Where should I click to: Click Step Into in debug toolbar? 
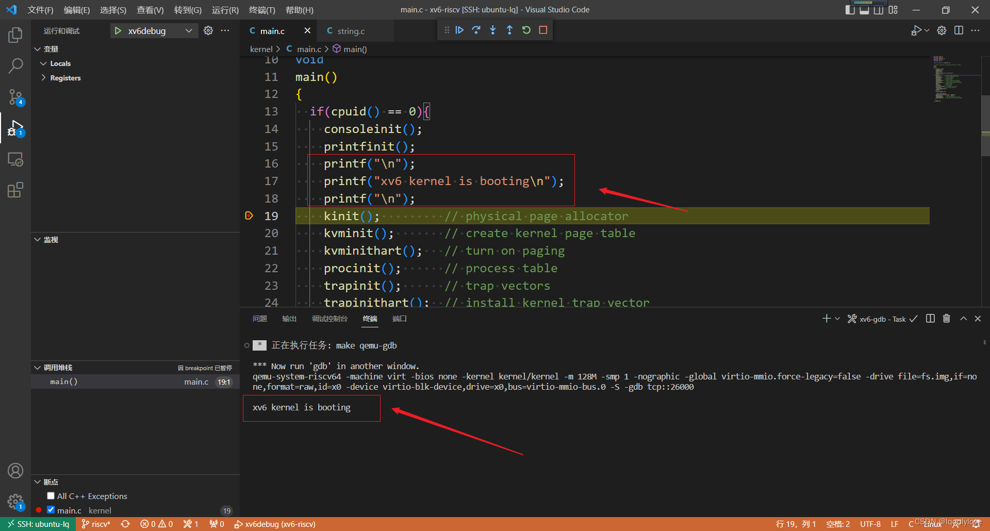493,30
